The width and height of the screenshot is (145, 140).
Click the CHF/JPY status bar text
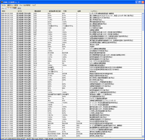pyautogui.click(x=32, y=139)
